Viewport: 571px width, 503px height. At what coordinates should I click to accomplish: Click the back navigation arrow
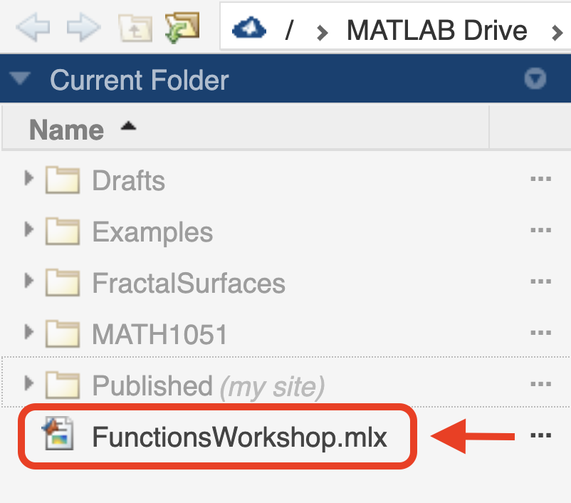pos(33,27)
